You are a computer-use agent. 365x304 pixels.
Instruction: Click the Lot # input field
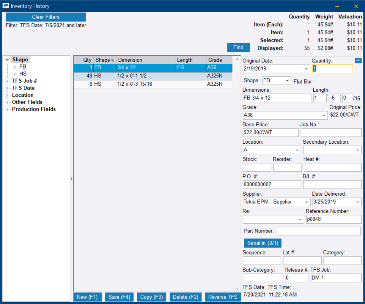pos(302,261)
